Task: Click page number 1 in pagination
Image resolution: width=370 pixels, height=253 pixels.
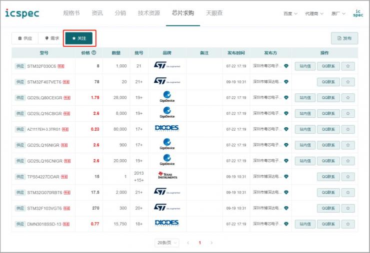Action: [199, 243]
